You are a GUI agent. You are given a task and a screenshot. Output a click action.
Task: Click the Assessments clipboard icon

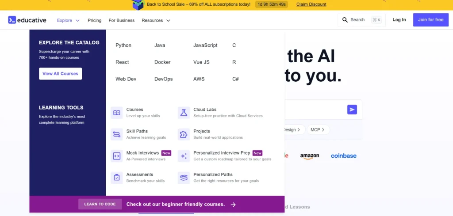[x=117, y=178]
